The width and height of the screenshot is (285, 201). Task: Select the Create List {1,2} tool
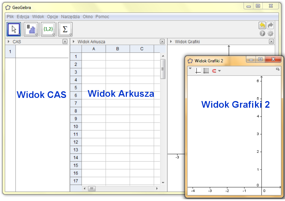[x=48, y=29]
